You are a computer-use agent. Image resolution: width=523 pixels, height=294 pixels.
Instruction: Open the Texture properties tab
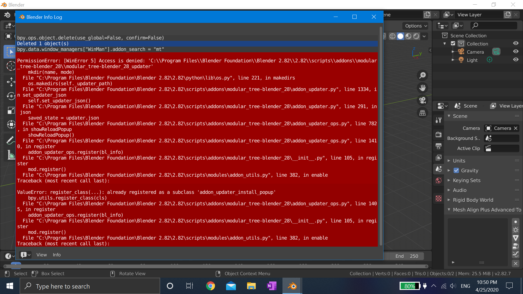coord(439,198)
